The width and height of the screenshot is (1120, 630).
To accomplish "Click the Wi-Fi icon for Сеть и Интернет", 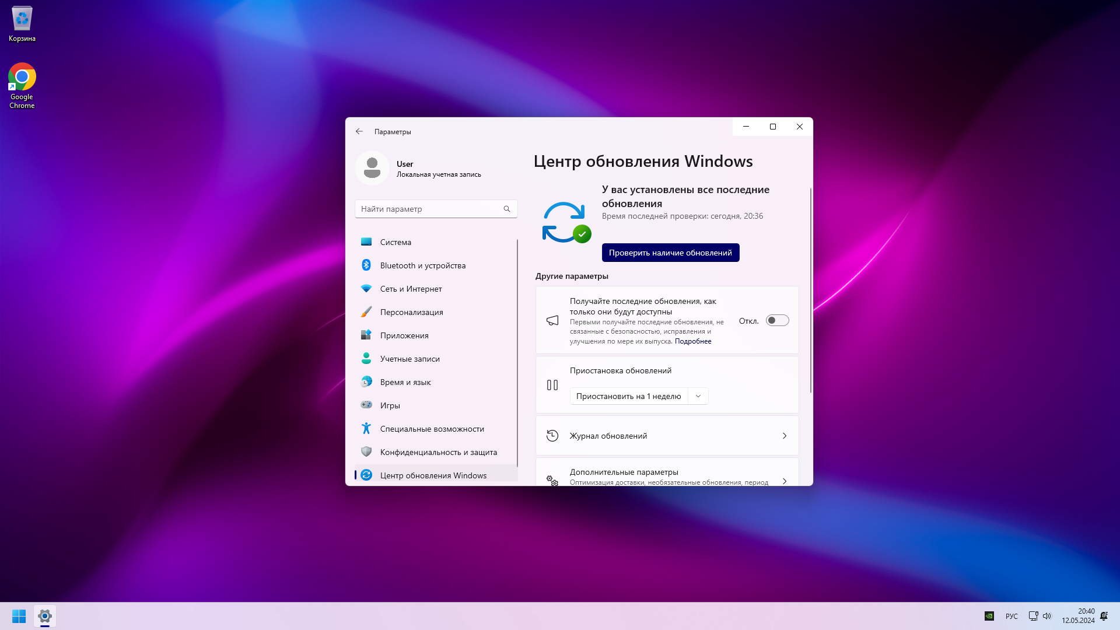I will coord(366,289).
